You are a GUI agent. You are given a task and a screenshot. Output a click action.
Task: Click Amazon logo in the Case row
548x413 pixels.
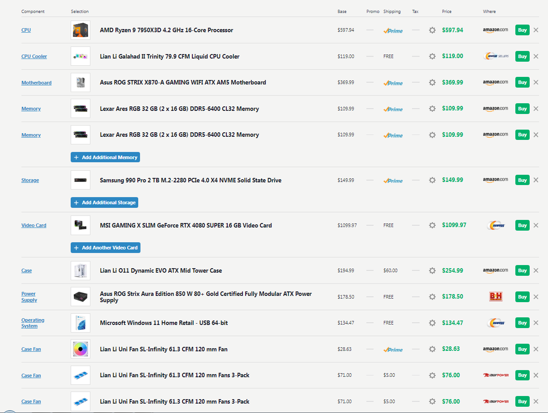(x=496, y=270)
